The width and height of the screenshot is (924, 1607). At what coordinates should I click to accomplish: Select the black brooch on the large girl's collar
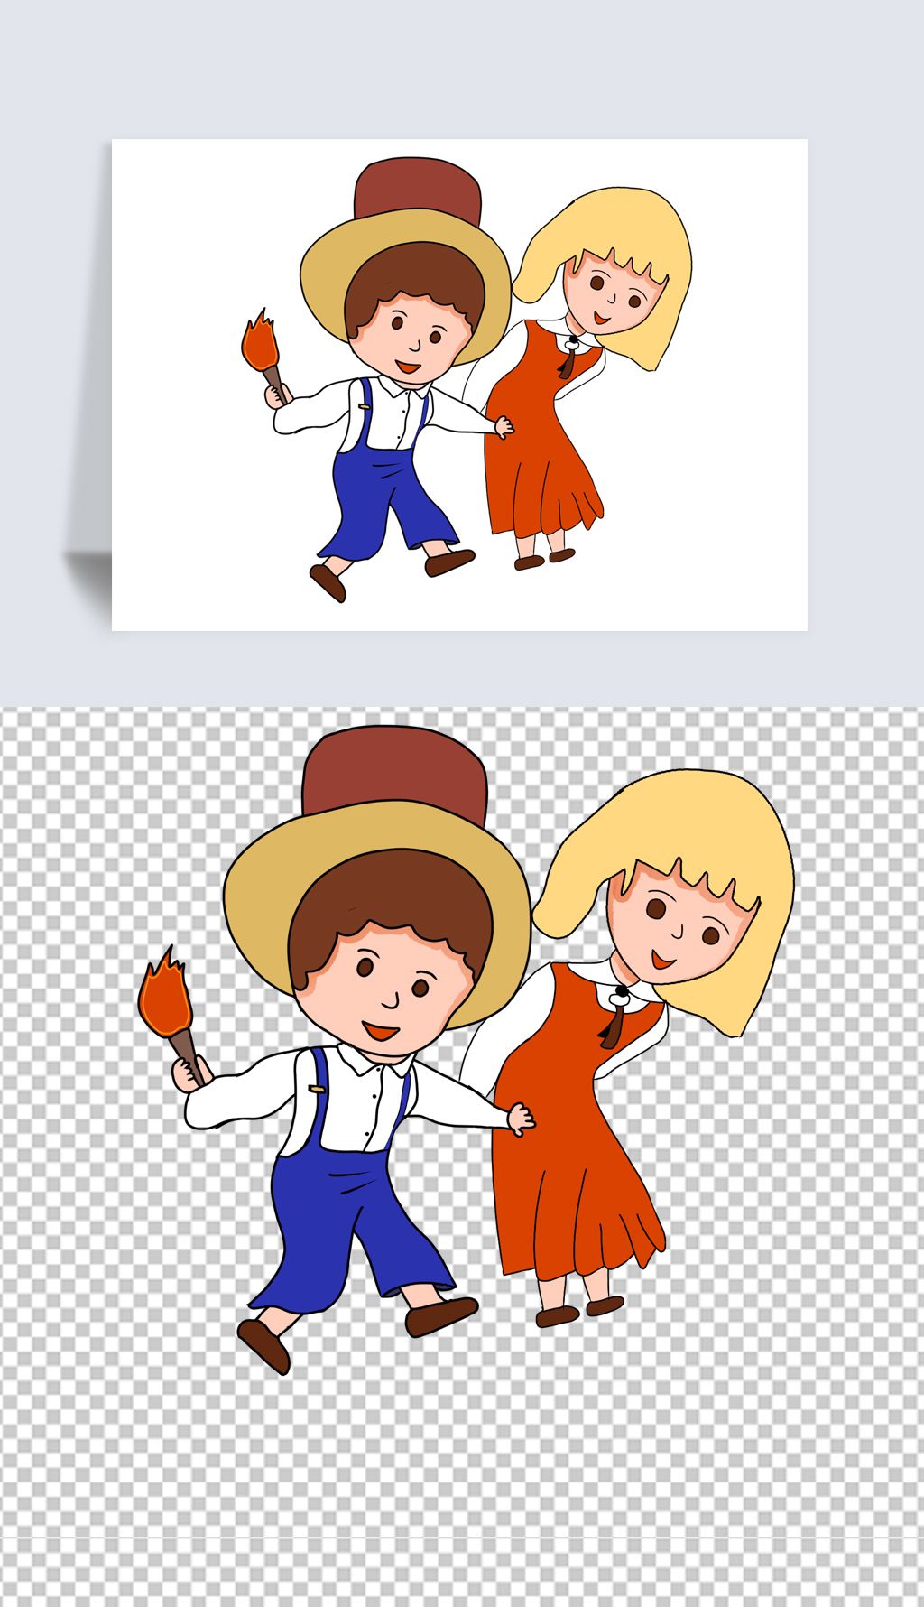[x=620, y=998]
